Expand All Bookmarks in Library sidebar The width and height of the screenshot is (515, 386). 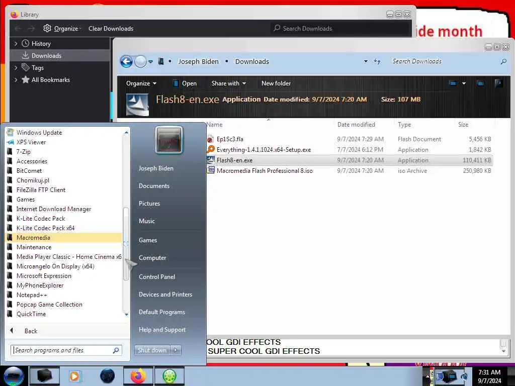click(16, 80)
